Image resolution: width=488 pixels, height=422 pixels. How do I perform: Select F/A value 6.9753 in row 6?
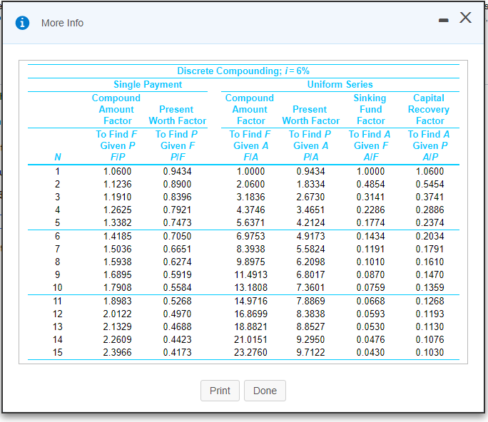coord(250,236)
